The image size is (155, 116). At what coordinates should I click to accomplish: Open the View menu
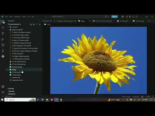coord(24,17)
